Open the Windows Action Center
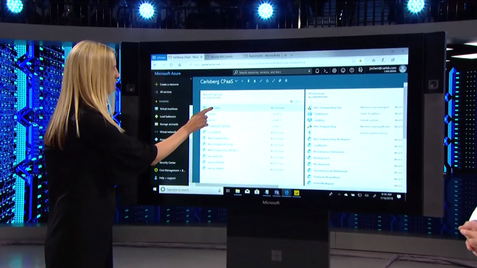 click(399, 197)
